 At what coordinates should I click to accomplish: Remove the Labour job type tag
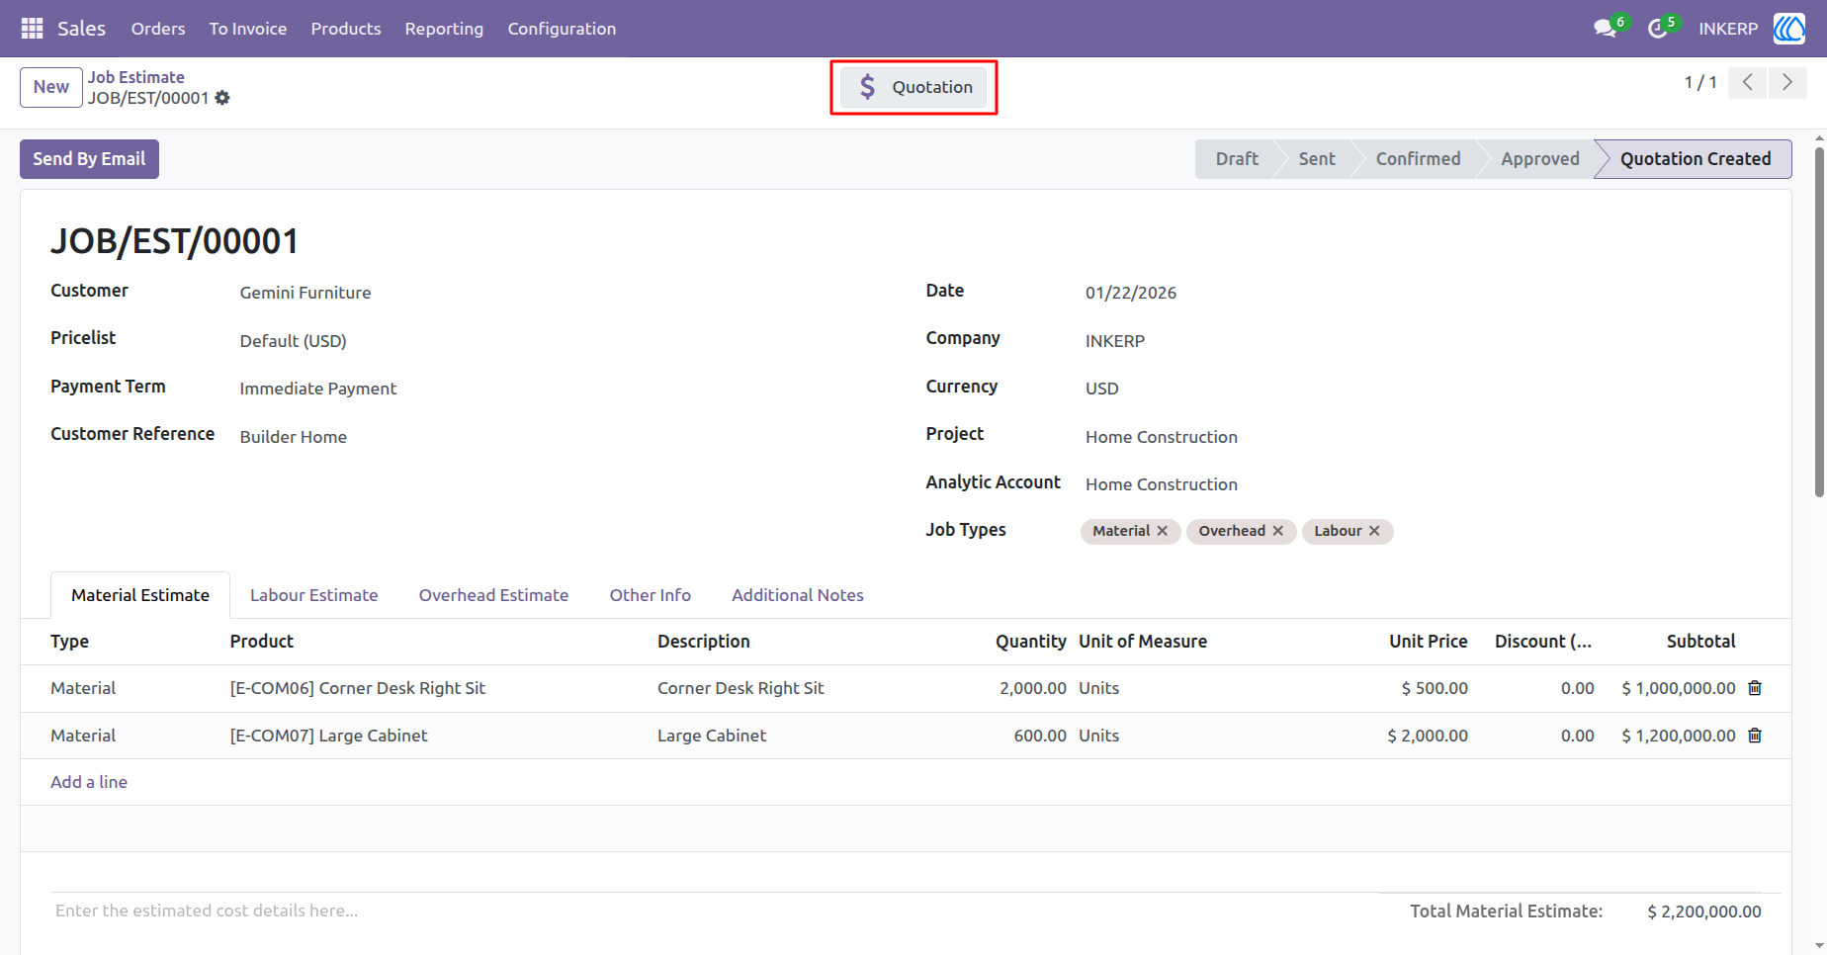[1374, 531]
